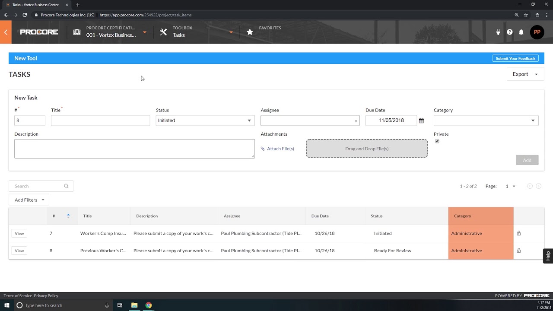This screenshot has height=311, width=553.
Task: Click the browser address bar URL
Action: point(146,15)
